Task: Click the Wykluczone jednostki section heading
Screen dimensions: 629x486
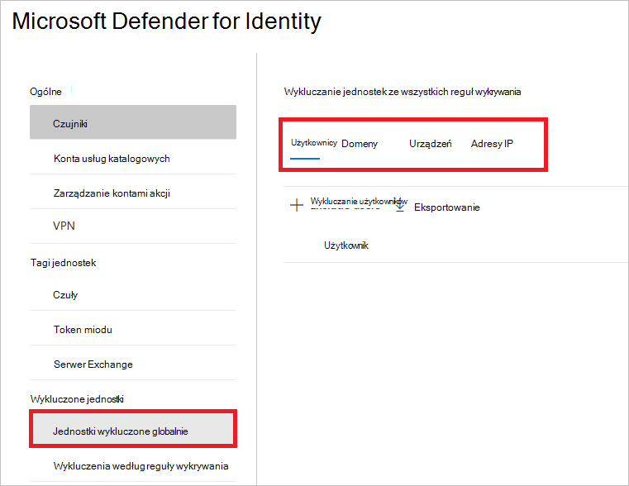Action: (77, 399)
